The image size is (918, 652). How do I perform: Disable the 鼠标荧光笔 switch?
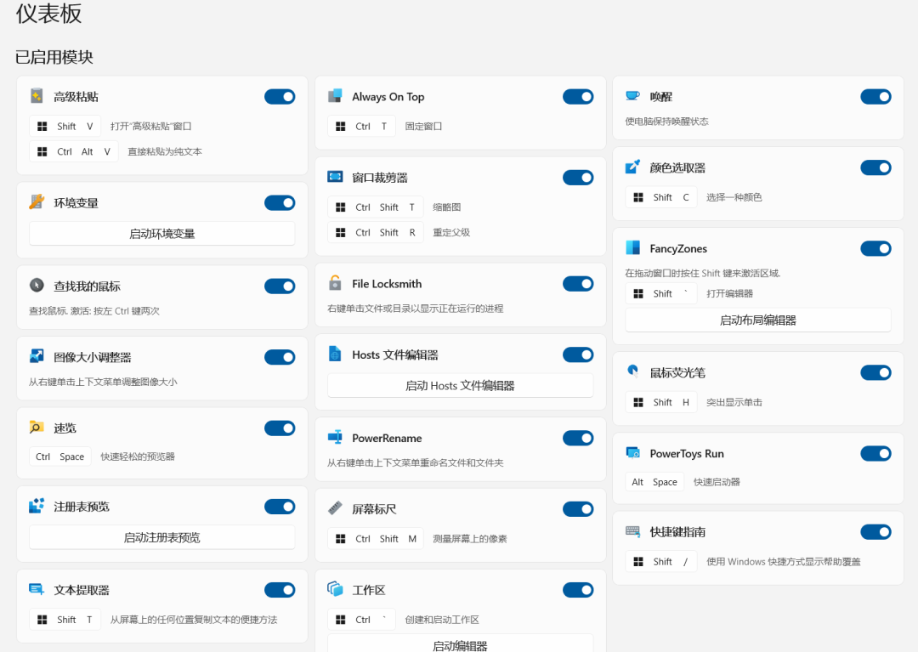point(875,373)
